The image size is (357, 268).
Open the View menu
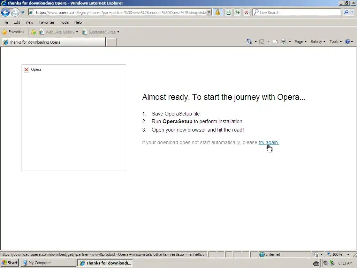[29, 22]
